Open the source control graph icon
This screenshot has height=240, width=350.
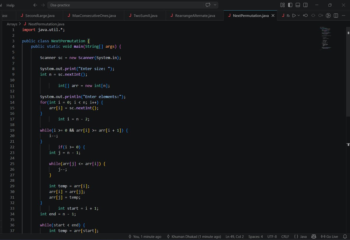click(328, 15)
